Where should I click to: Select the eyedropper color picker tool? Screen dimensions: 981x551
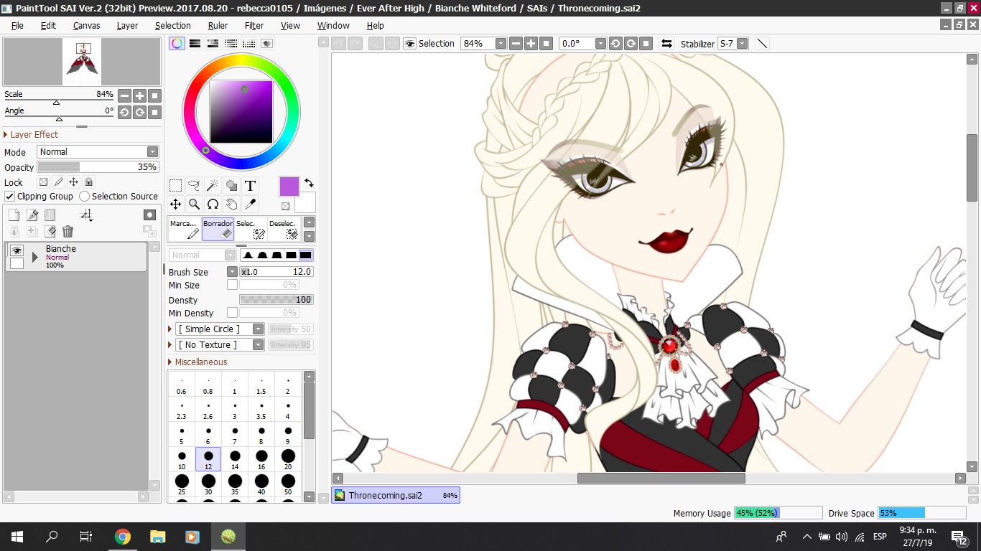(x=250, y=204)
